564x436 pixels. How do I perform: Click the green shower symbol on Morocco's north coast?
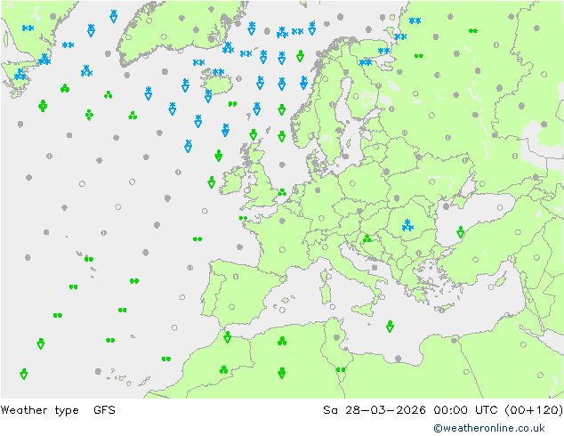coord(228,337)
